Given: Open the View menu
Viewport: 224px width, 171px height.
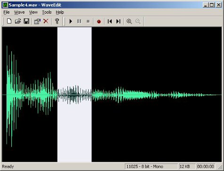Looking at the screenshot, I should click(33, 12).
